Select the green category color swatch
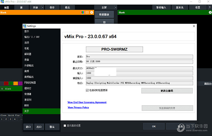 click(x=11, y=83)
